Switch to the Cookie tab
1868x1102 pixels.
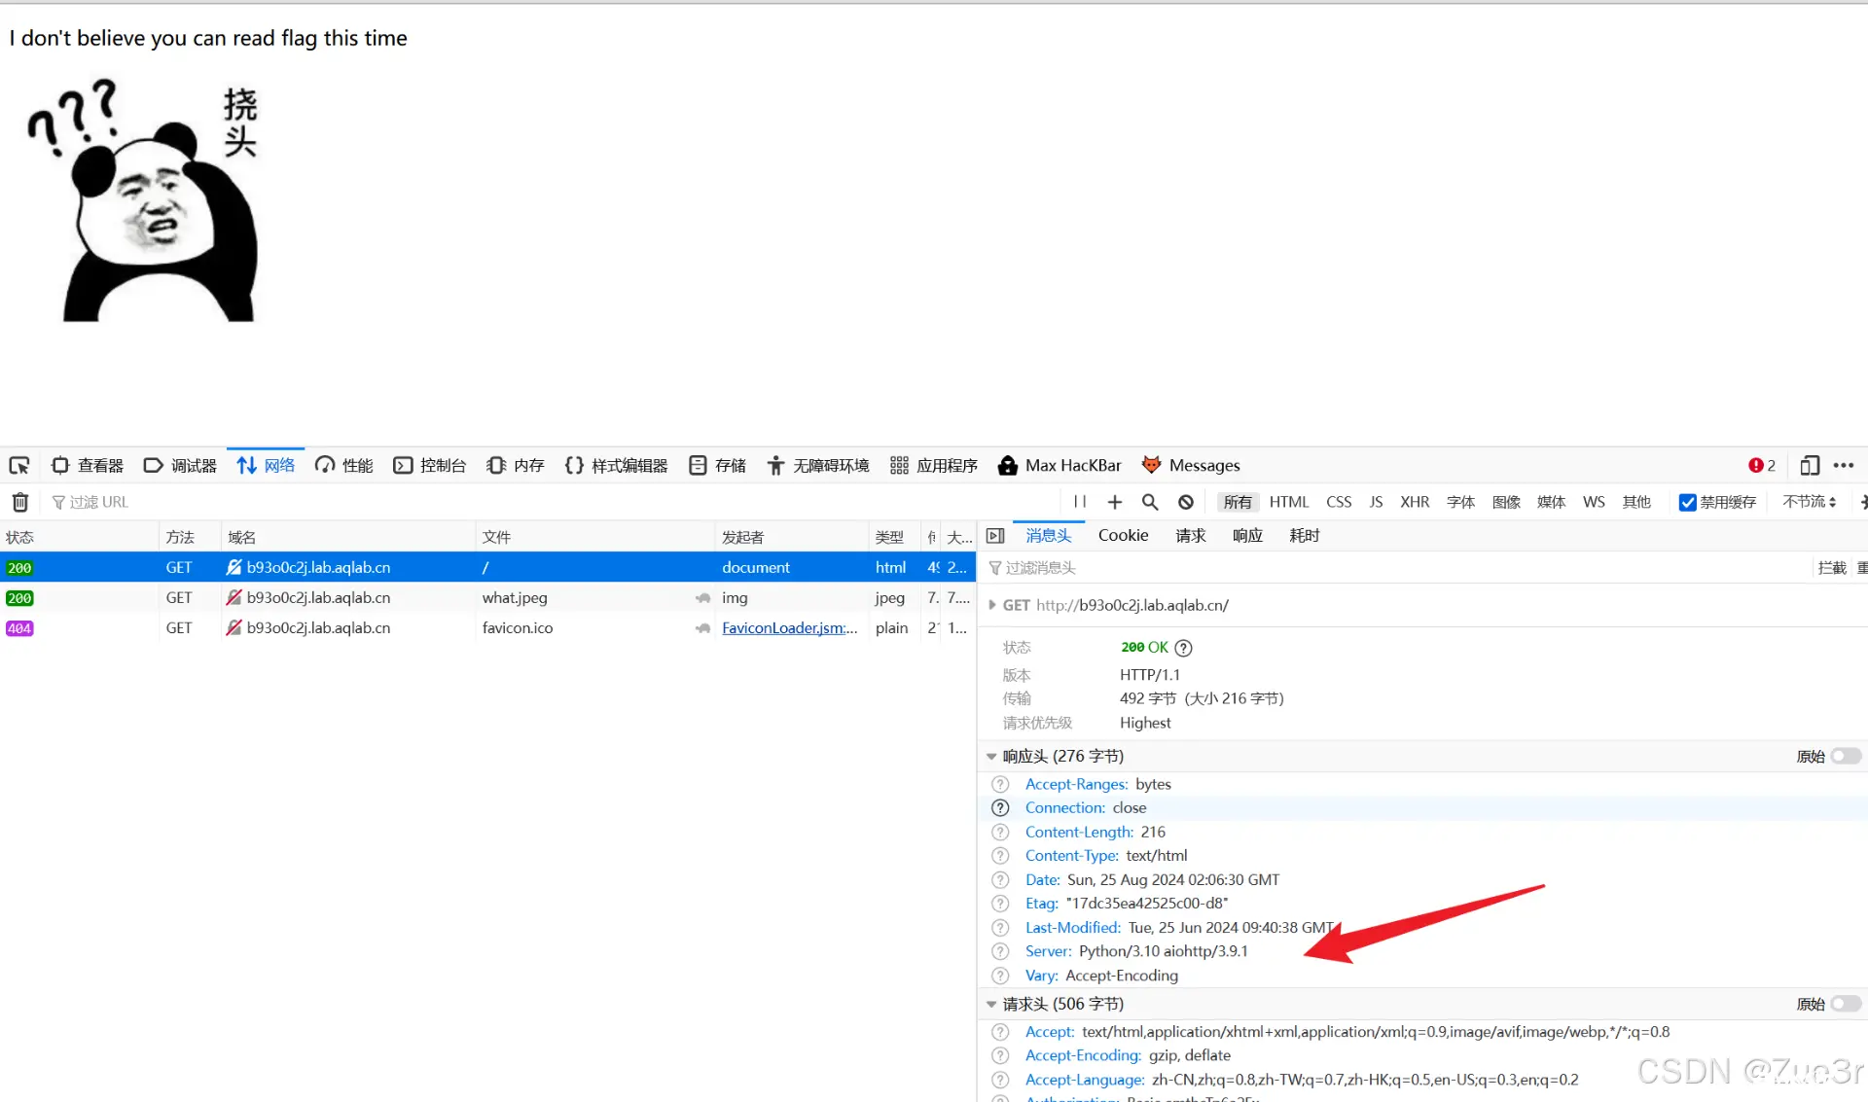click(1123, 536)
